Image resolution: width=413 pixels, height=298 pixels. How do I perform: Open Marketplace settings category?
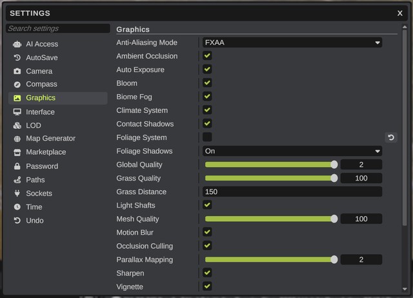[57, 152]
